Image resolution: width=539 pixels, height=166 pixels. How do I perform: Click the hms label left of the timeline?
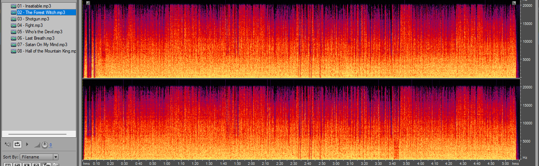click(86, 163)
